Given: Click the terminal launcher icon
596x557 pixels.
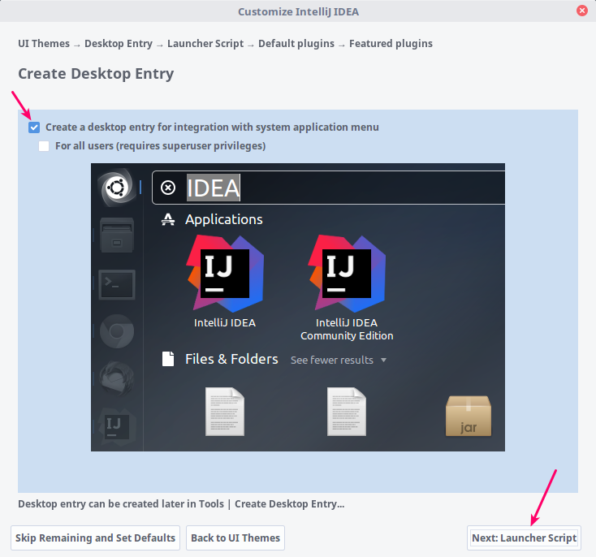Looking at the screenshot, I should point(117,285).
